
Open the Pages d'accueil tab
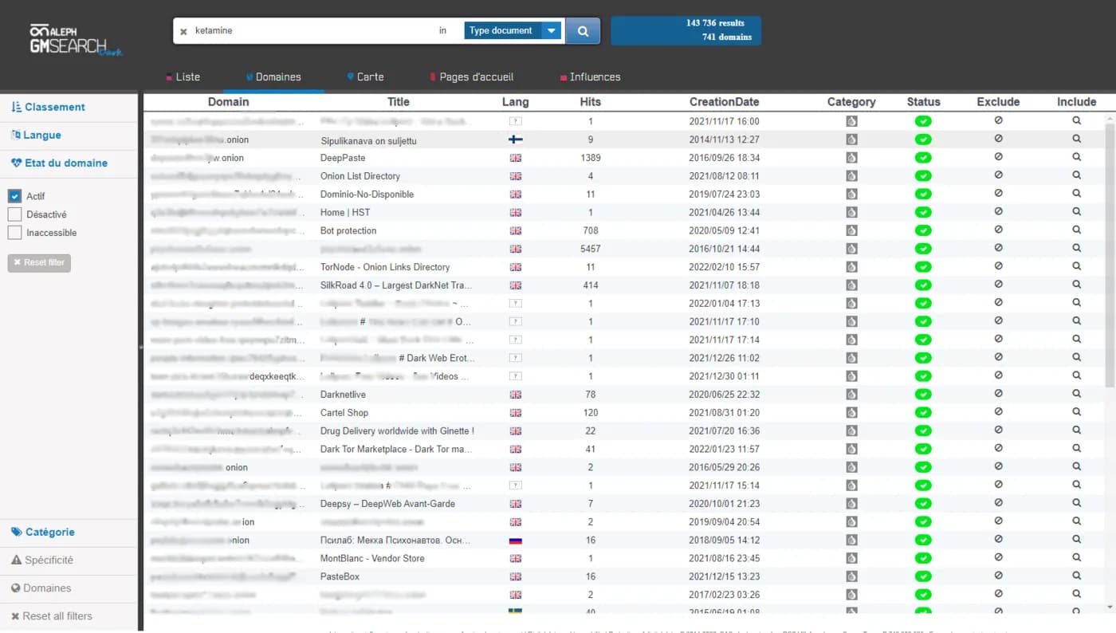[x=471, y=77]
